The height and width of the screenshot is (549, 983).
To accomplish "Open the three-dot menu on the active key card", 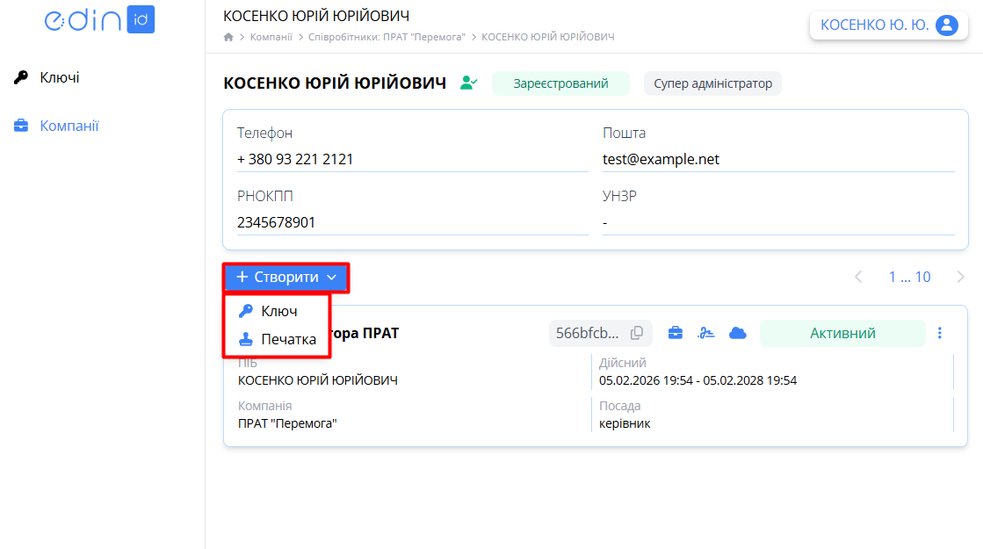I will [939, 333].
